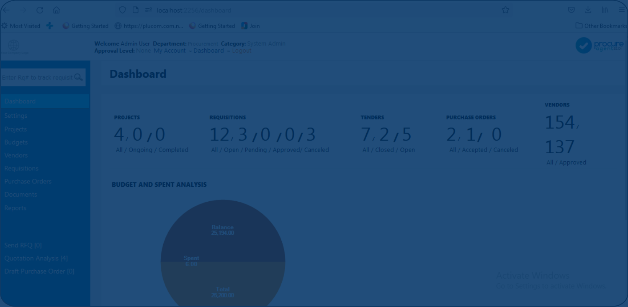Viewport: 628px width, 307px height.
Task: Click the search magnifier icon in sidebar
Action: coord(78,77)
